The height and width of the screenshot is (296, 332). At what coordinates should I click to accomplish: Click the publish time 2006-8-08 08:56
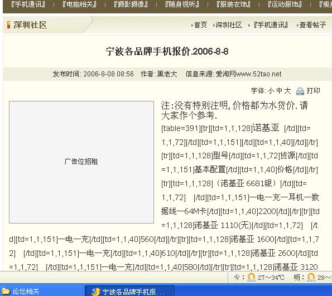[108, 74]
